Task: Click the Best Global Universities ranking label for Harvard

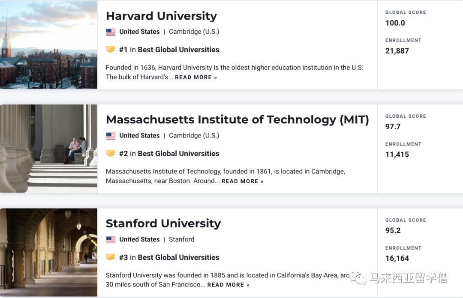Action: click(x=178, y=49)
